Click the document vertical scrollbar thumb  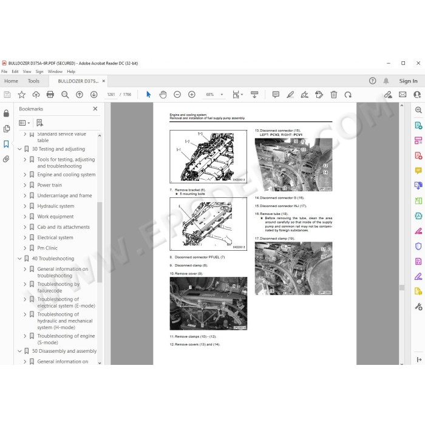(402, 287)
